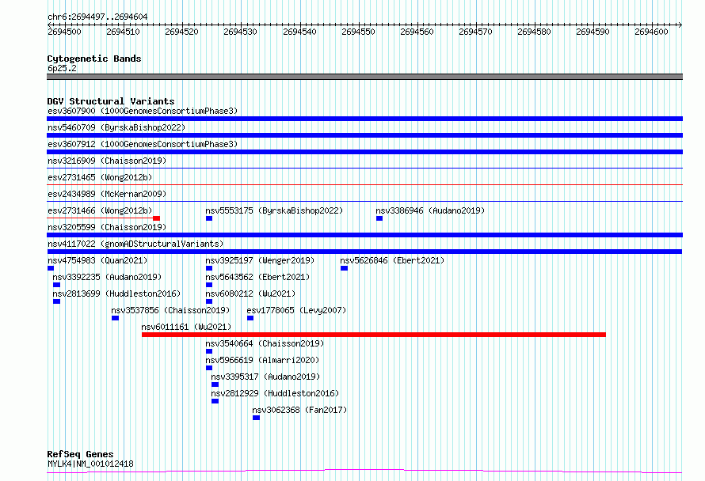Click ruler position 2694600
Viewport: 705px width, 481px height.
coord(651,32)
